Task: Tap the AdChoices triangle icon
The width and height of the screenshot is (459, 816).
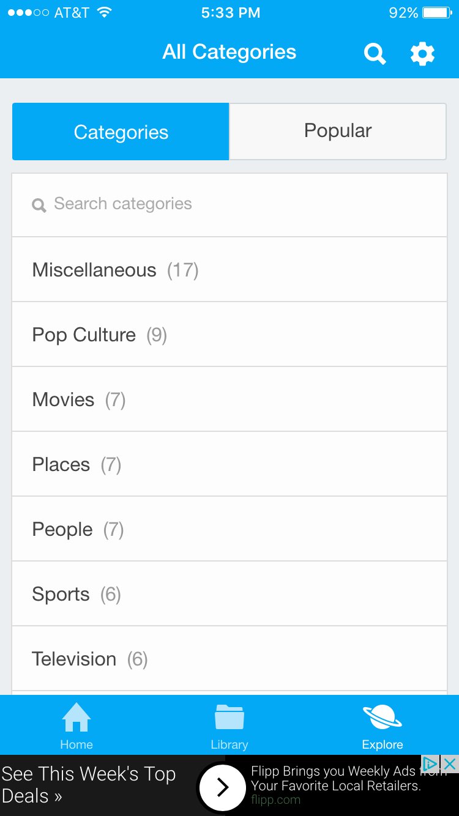Action: (431, 763)
